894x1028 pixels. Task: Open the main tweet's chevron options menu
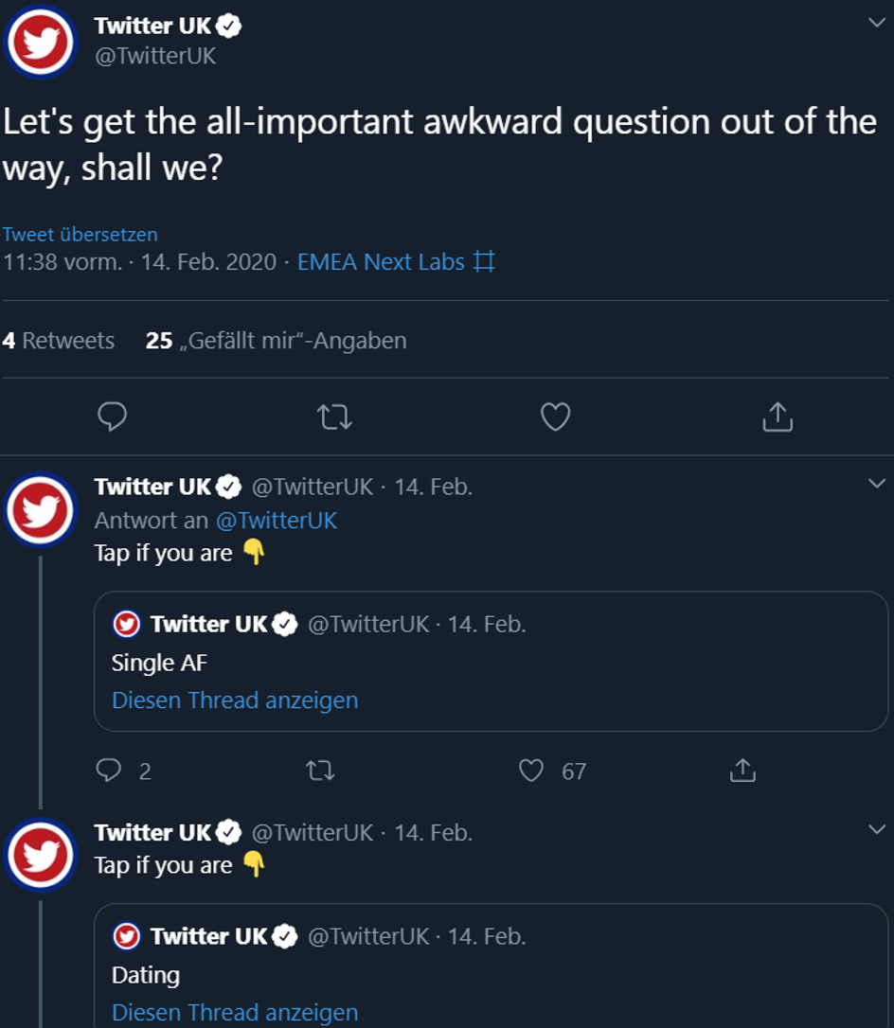click(877, 23)
